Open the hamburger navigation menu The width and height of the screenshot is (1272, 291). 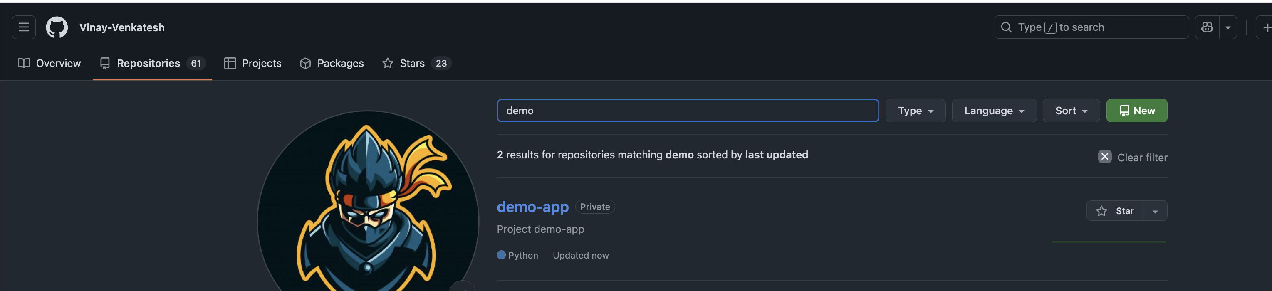24,27
